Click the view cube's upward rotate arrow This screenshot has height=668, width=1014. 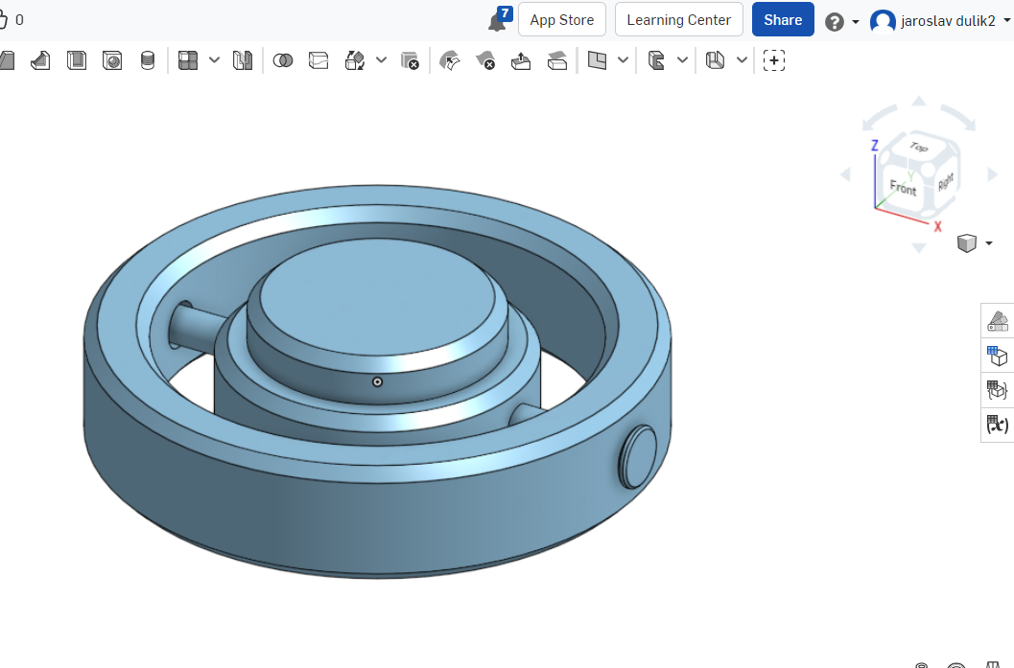[919, 101]
